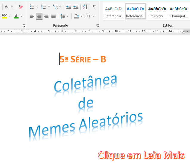Toggle justify text alignment
The image size is (190, 166).
[53, 16]
